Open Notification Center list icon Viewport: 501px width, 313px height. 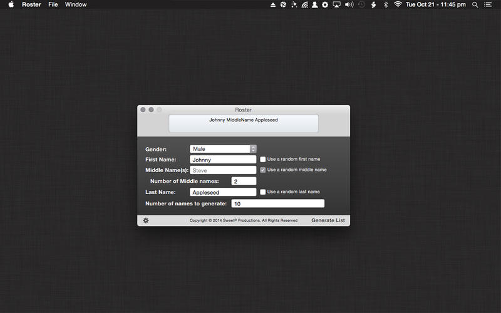[x=488, y=4]
